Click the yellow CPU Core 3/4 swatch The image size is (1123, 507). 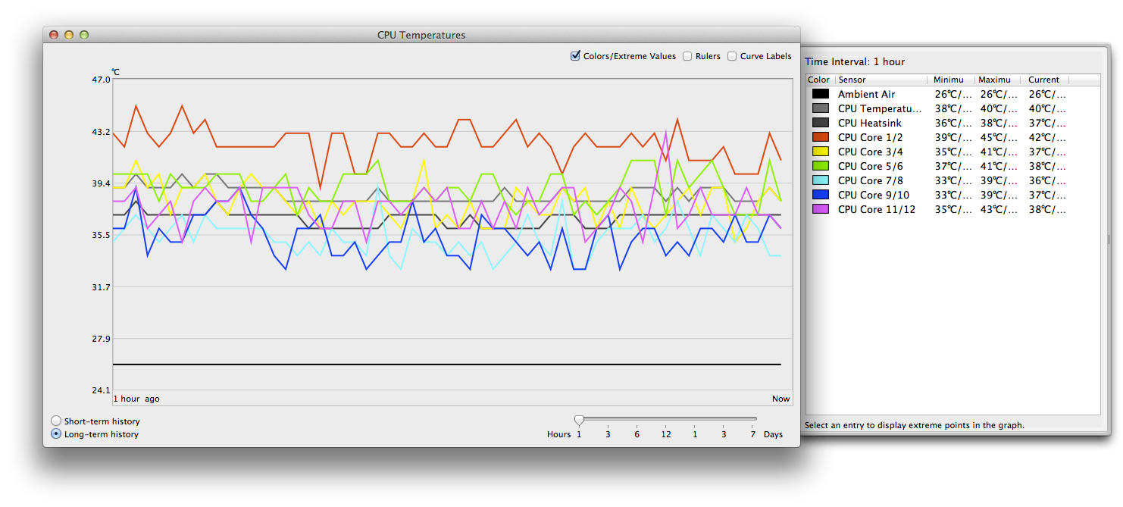(x=821, y=152)
